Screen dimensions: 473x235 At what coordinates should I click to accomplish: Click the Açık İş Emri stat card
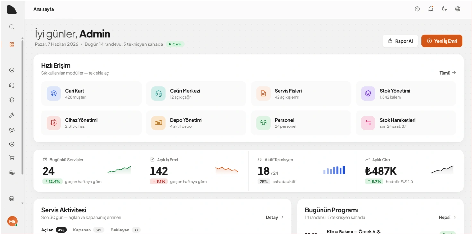[x=194, y=171]
